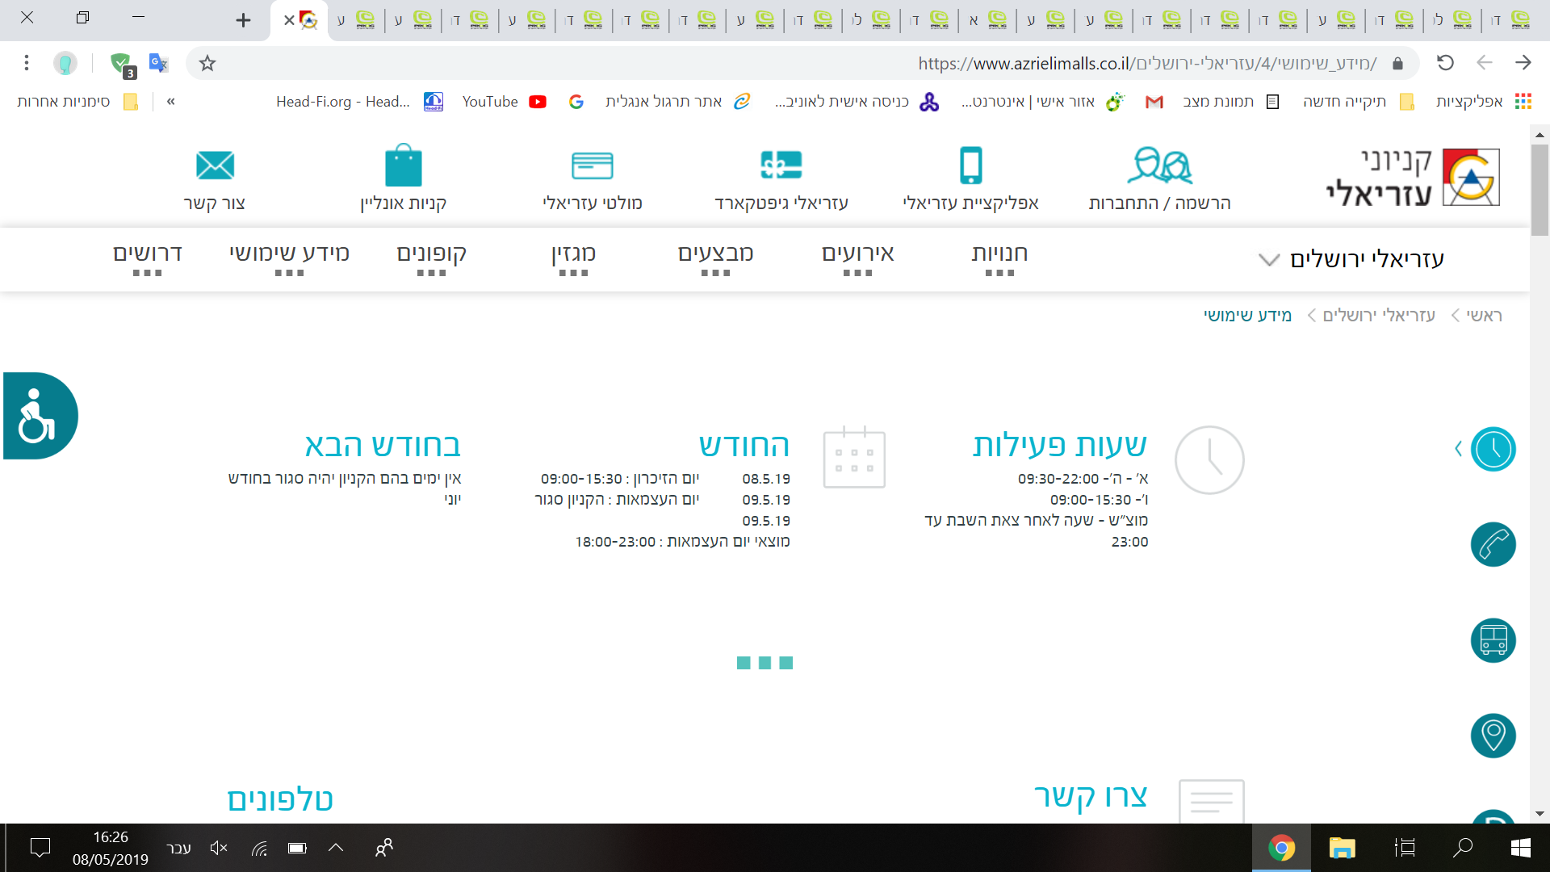Open Chrome menu with three dots
This screenshot has height=872, width=1550.
click(27, 63)
